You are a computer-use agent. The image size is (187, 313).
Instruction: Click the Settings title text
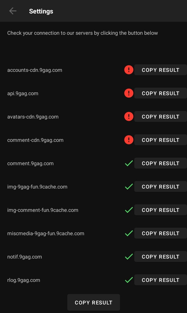tap(41, 11)
